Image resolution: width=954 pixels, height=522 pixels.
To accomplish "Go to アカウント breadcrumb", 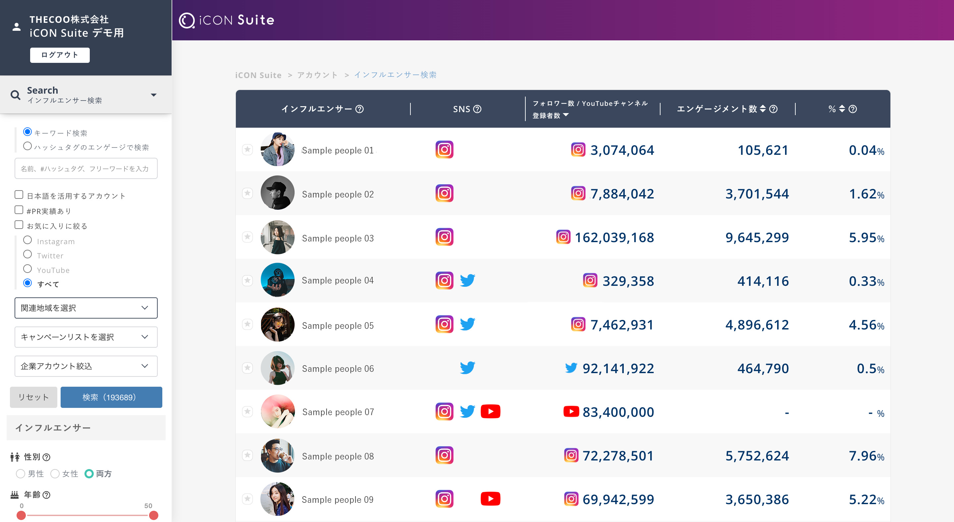I will (317, 75).
